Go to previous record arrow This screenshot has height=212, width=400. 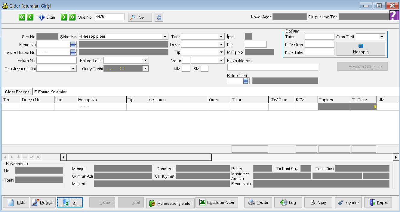30,17
